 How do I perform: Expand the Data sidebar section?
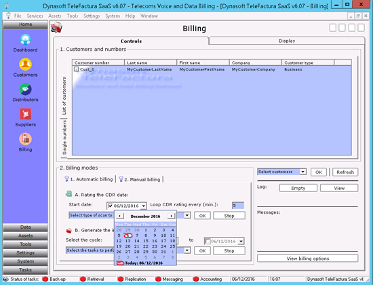point(25,227)
